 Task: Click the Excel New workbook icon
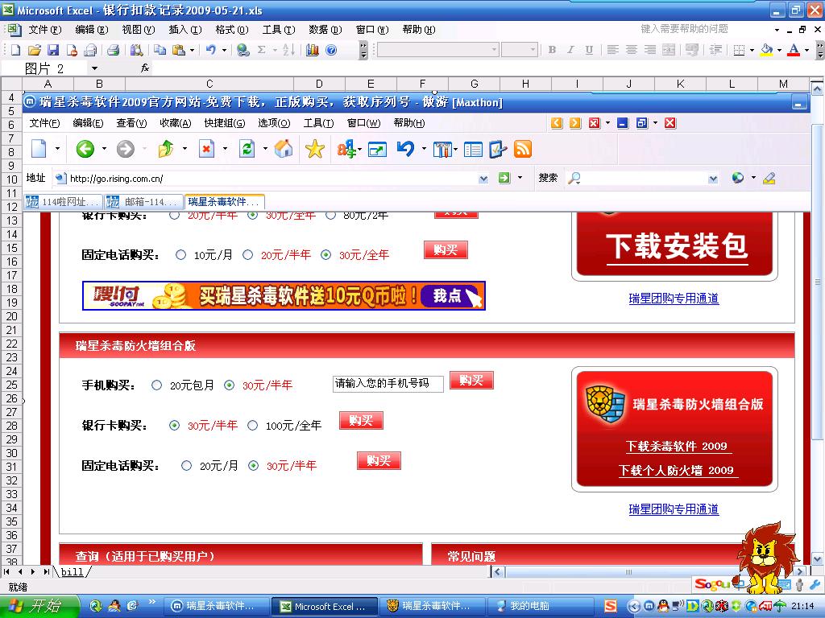15,50
